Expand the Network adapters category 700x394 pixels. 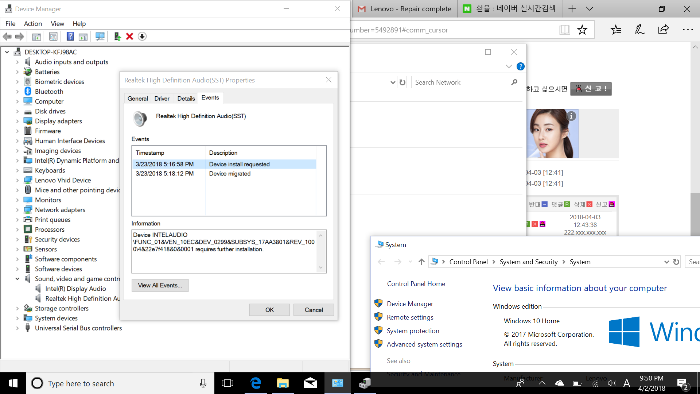[17, 210]
